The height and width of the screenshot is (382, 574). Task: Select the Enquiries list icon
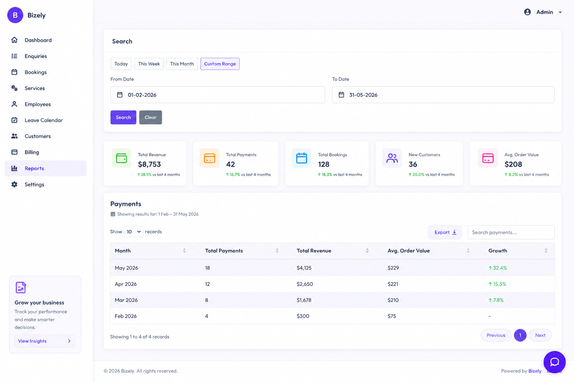pyautogui.click(x=14, y=56)
